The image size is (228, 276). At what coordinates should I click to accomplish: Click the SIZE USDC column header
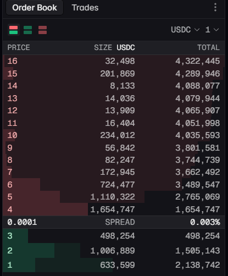[114, 47]
